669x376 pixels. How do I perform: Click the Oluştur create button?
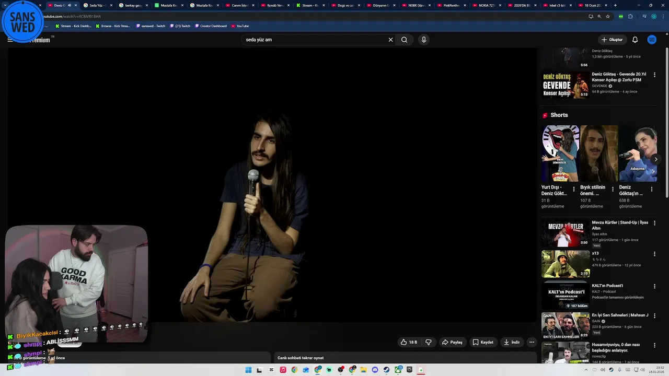coord(612,40)
